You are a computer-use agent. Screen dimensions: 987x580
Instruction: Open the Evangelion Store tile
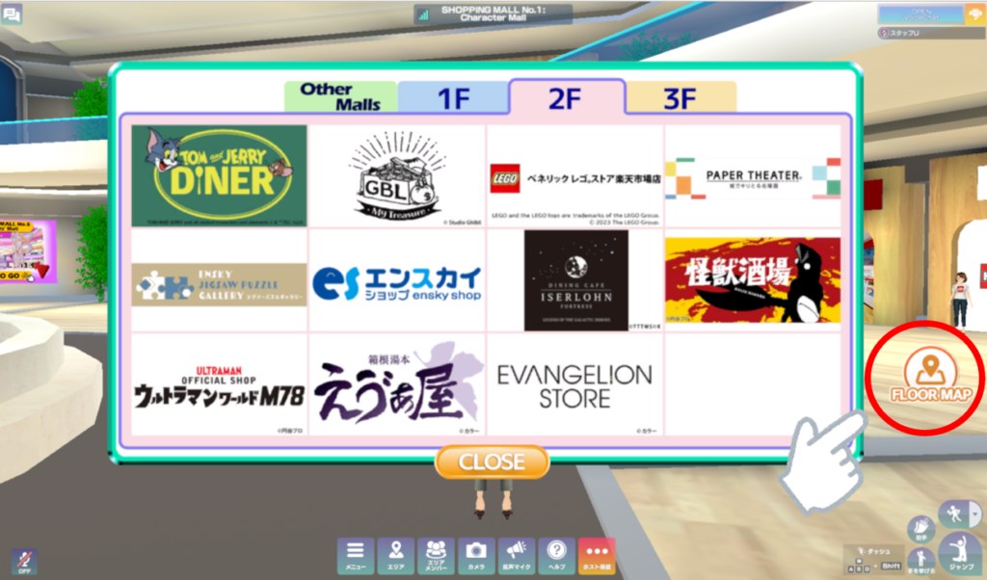[x=575, y=384]
